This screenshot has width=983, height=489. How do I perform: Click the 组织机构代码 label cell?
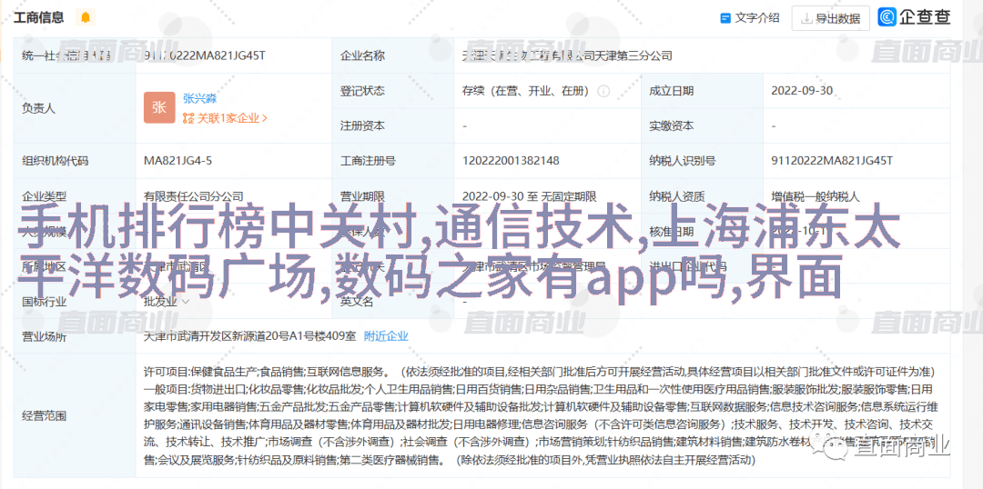pyautogui.click(x=75, y=161)
